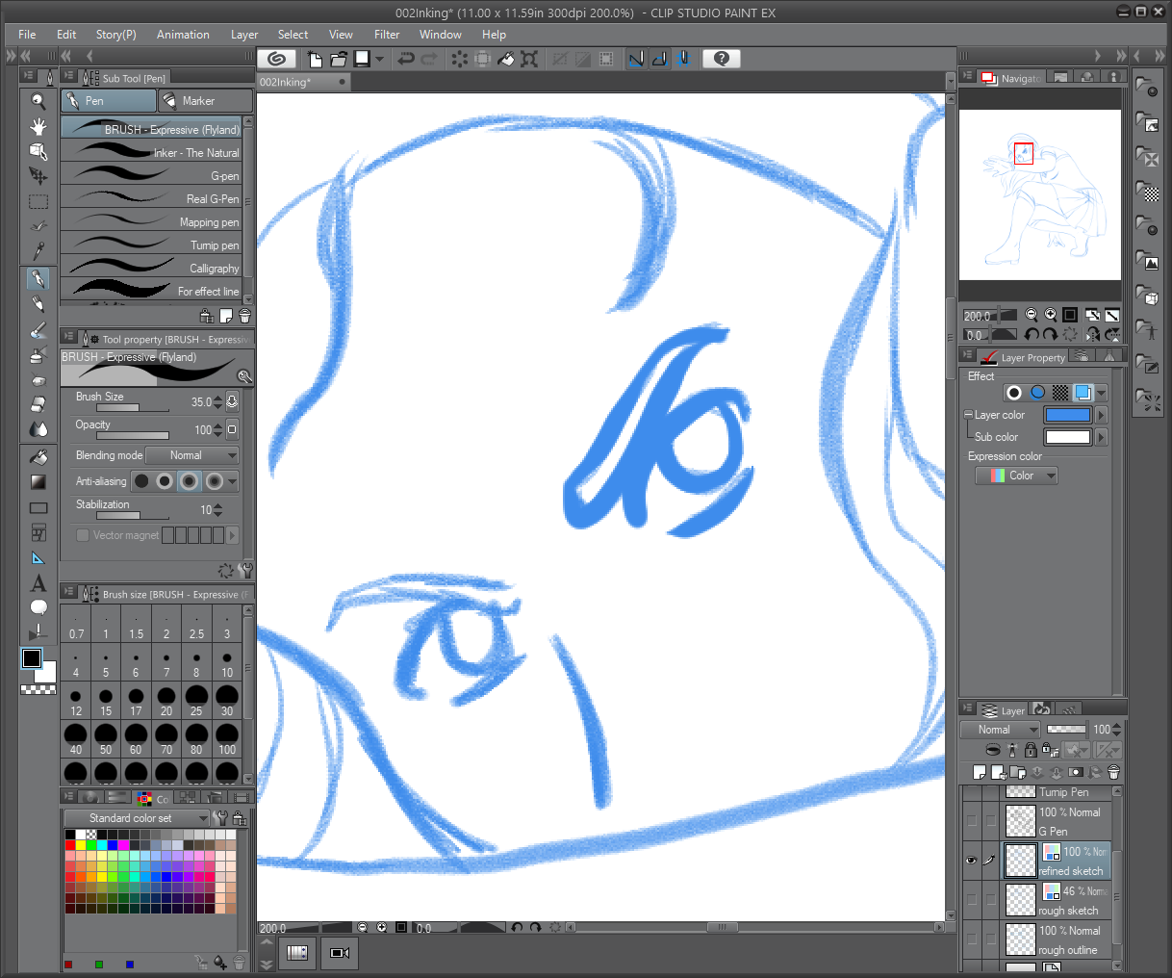1172x978 pixels.
Task: Show the rough sketch layer
Action: click(x=971, y=900)
